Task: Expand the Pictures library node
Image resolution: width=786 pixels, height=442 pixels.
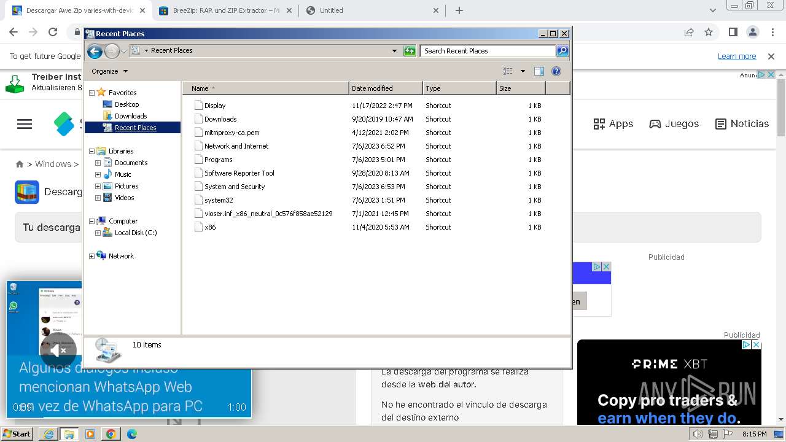Action: (x=98, y=186)
